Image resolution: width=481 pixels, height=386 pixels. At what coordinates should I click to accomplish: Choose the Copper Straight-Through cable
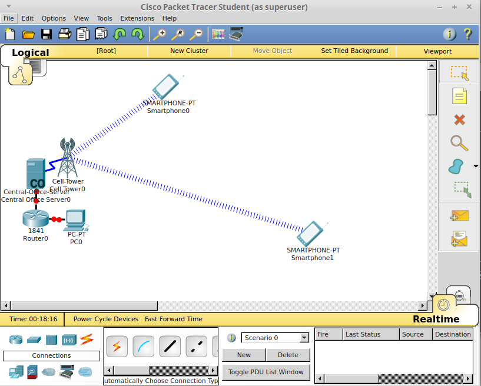[x=170, y=346]
